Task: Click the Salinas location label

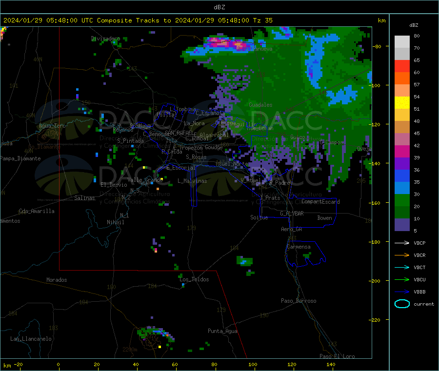Action: tap(84, 198)
